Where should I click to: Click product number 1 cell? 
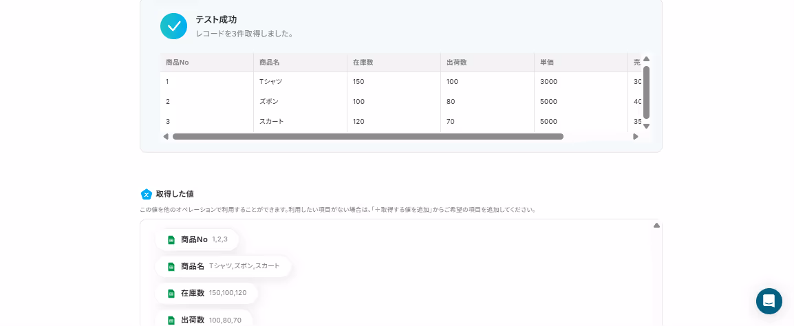(x=206, y=81)
